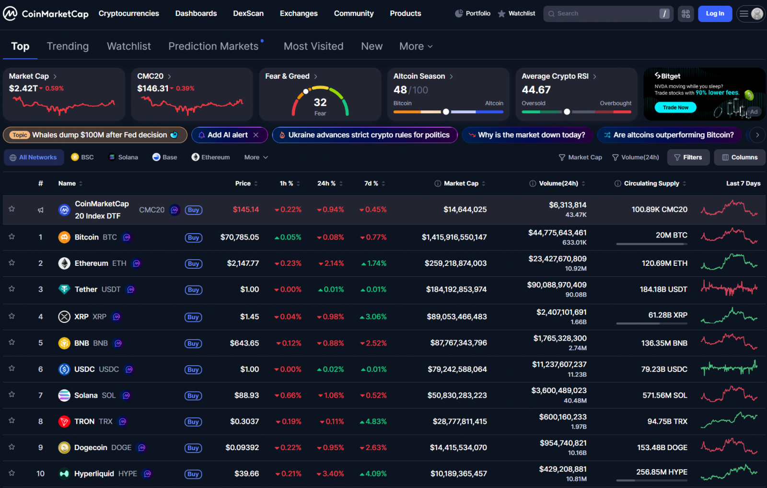Click the Bitcoin coin icon
The width and height of the screenshot is (767, 488).
(x=64, y=237)
